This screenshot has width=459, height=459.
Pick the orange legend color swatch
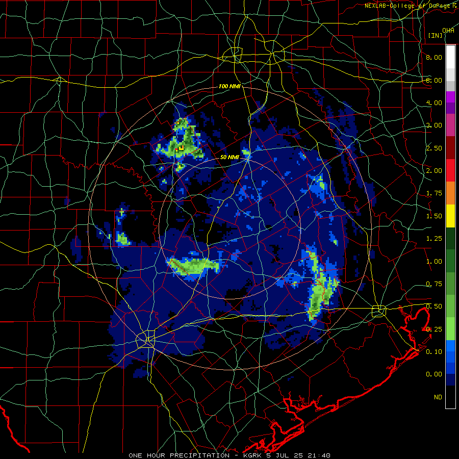tap(450, 193)
